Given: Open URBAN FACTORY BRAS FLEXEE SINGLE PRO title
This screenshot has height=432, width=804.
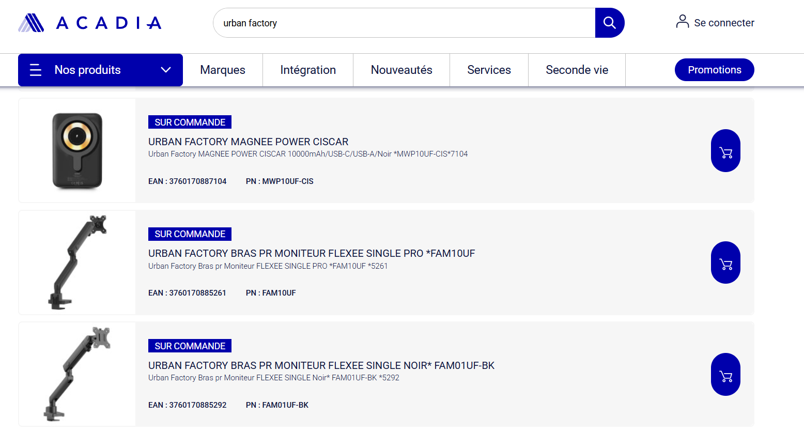Looking at the screenshot, I should coord(312,253).
